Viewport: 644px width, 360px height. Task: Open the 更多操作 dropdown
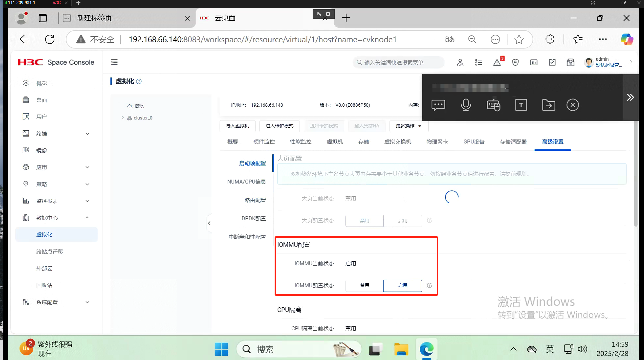coord(408,126)
